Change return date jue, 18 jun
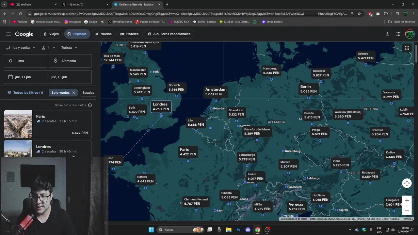Image resolution: width=418 pixels, height=235 pixels. [70, 77]
